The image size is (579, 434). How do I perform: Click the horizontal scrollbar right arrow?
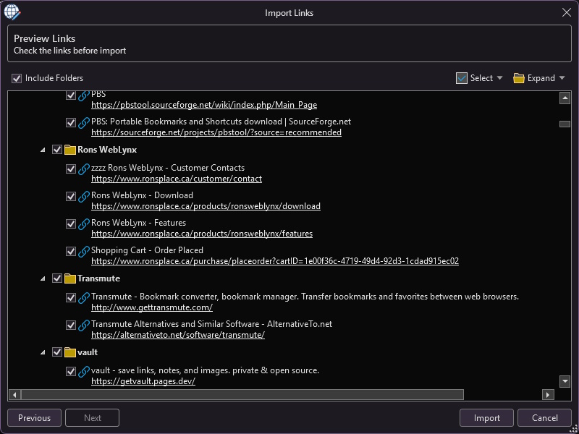pyautogui.click(x=548, y=395)
